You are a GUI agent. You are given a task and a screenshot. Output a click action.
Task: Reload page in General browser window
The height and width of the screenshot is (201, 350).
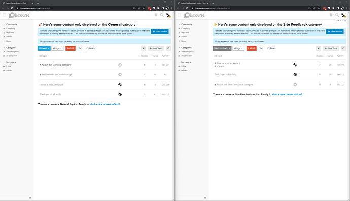pos(12,8)
